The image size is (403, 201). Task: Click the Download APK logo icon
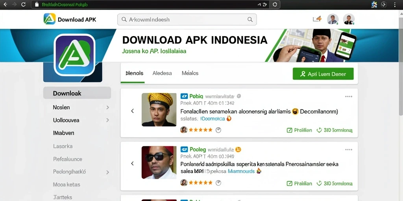(50, 19)
